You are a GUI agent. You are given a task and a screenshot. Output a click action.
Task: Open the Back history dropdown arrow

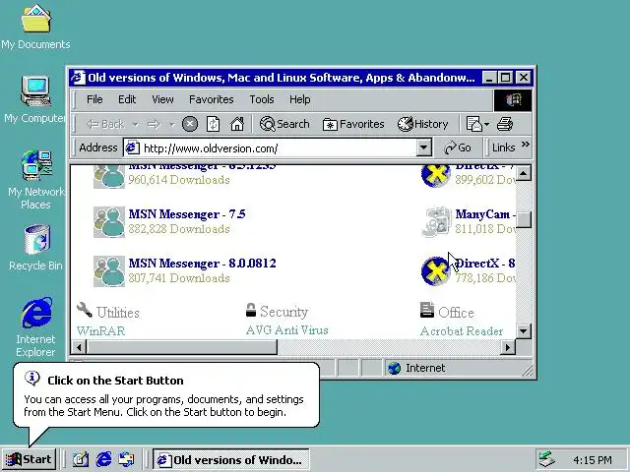136,125
